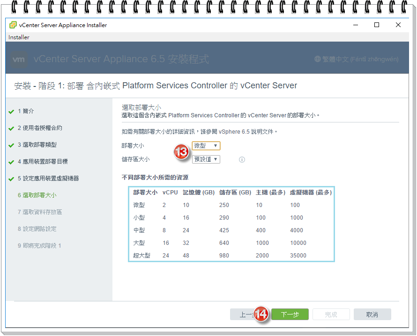Click the disabled 完成 button
The height and width of the screenshot is (336, 417).
(x=331, y=315)
